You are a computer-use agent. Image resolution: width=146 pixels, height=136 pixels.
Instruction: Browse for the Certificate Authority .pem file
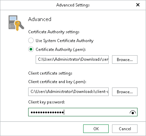point(125,59)
